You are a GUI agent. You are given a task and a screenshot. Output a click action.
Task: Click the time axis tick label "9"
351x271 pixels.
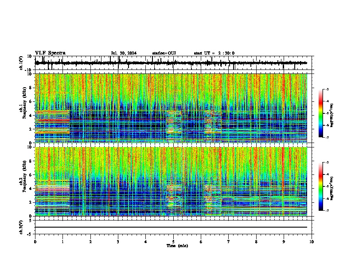tap(284, 242)
